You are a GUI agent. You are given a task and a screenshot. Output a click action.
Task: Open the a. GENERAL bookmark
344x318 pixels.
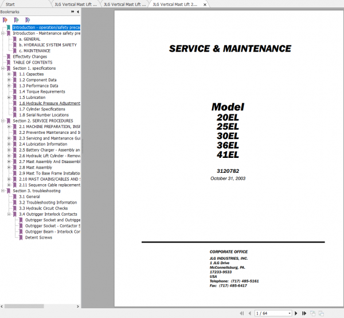click(x=30, y=39)
